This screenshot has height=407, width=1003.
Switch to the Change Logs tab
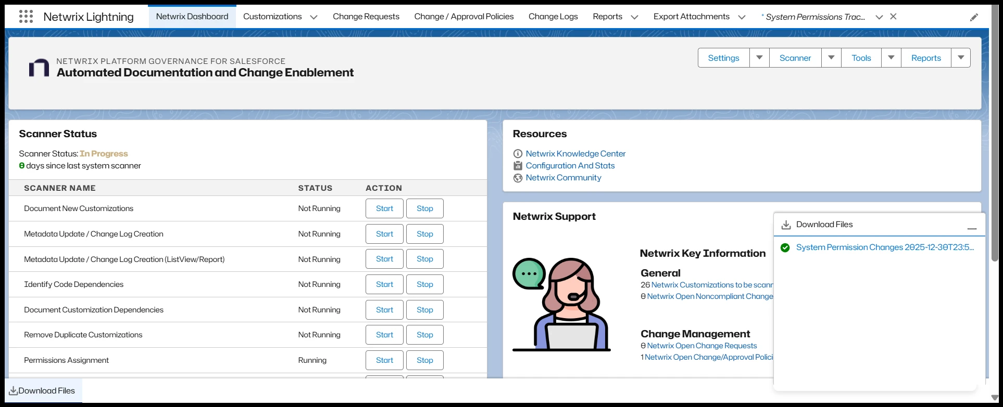(x=553, y=17)
